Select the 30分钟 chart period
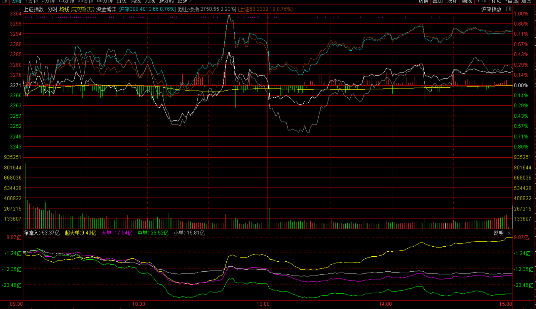This screenshot has height=309, width=536. [x=85, y=1]
